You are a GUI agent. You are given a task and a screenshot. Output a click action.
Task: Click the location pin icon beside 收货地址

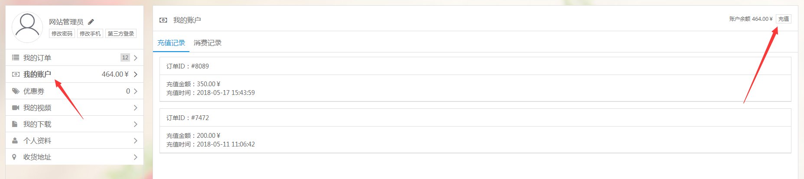click(x=14, y=157)
